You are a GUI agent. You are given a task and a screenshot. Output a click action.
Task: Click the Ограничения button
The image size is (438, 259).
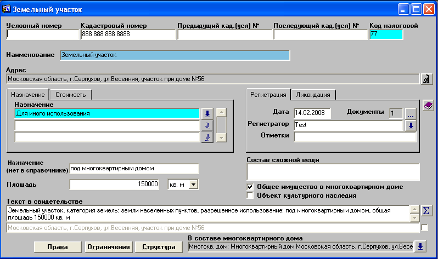coord(108,247)
